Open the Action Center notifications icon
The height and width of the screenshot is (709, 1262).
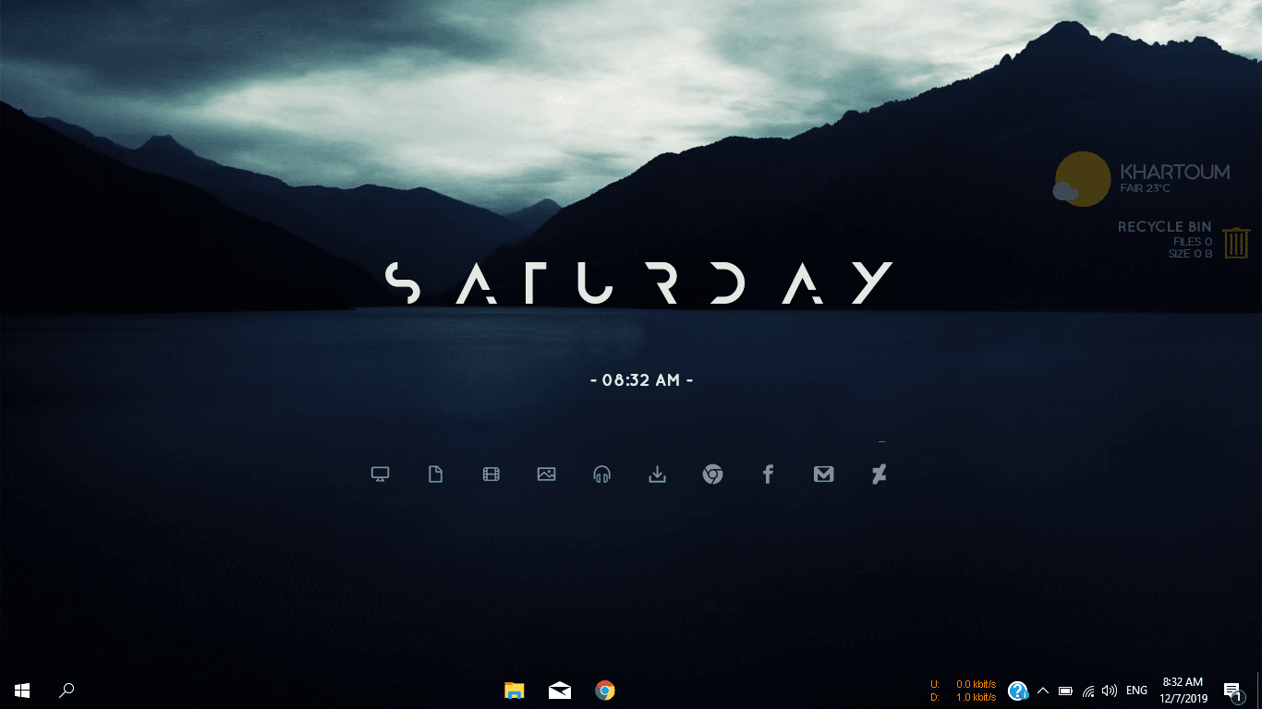[x=1232, y=691]
